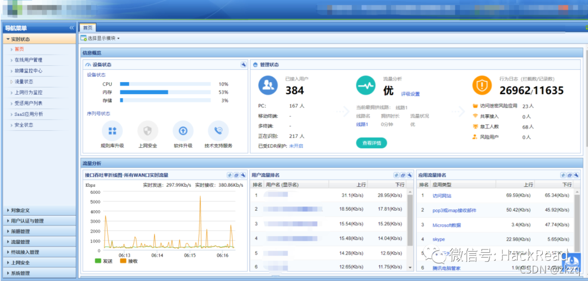This screenshot has height=281, width=588.
Task: Open the 选择显示模块 dropdown
Action: click(x=100, y=38)
